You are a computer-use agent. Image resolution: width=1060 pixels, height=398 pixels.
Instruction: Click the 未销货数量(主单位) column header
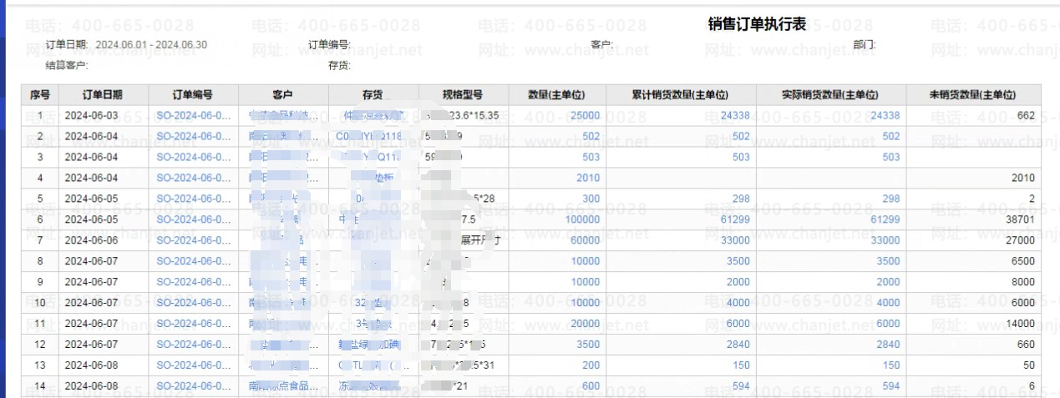(x=973, y=94)
